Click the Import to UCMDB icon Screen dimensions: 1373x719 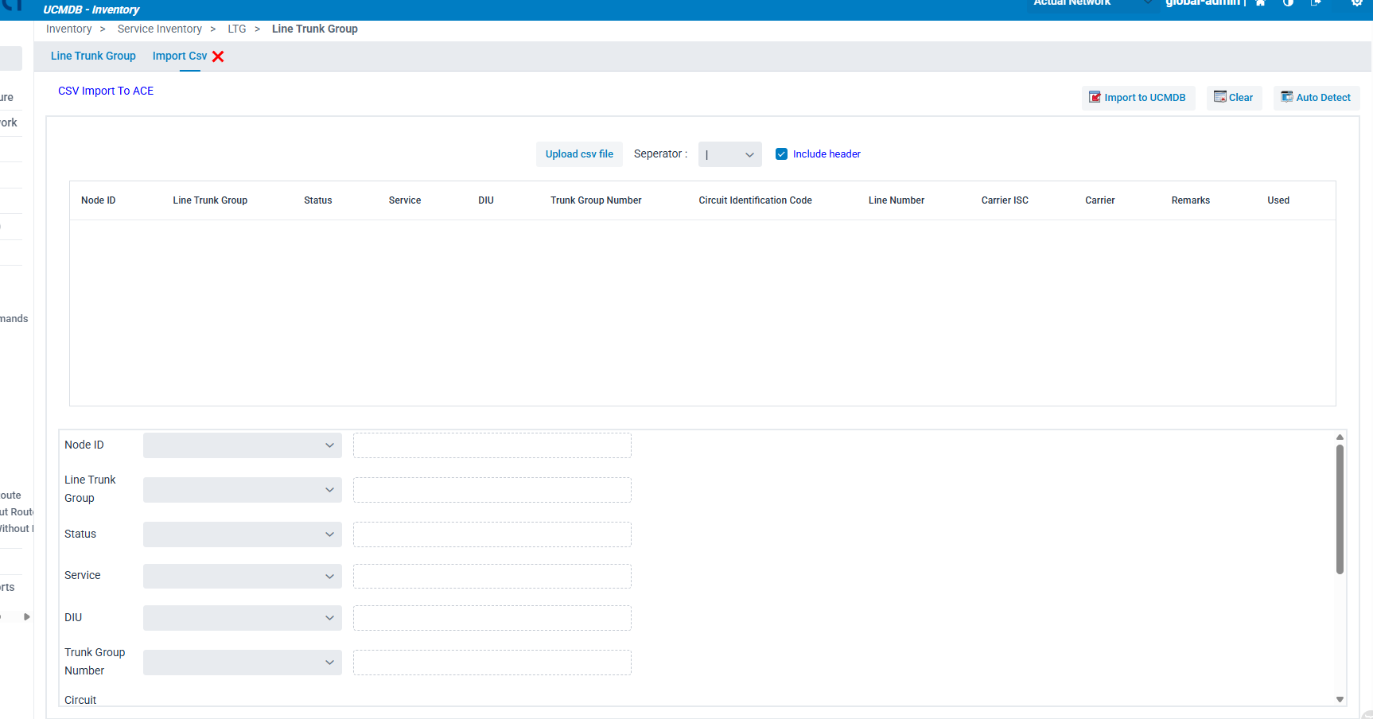pos(1095,97)
